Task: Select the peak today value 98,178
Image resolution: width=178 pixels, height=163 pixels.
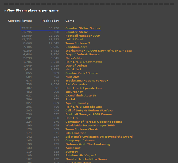Action: coord(54,28)
